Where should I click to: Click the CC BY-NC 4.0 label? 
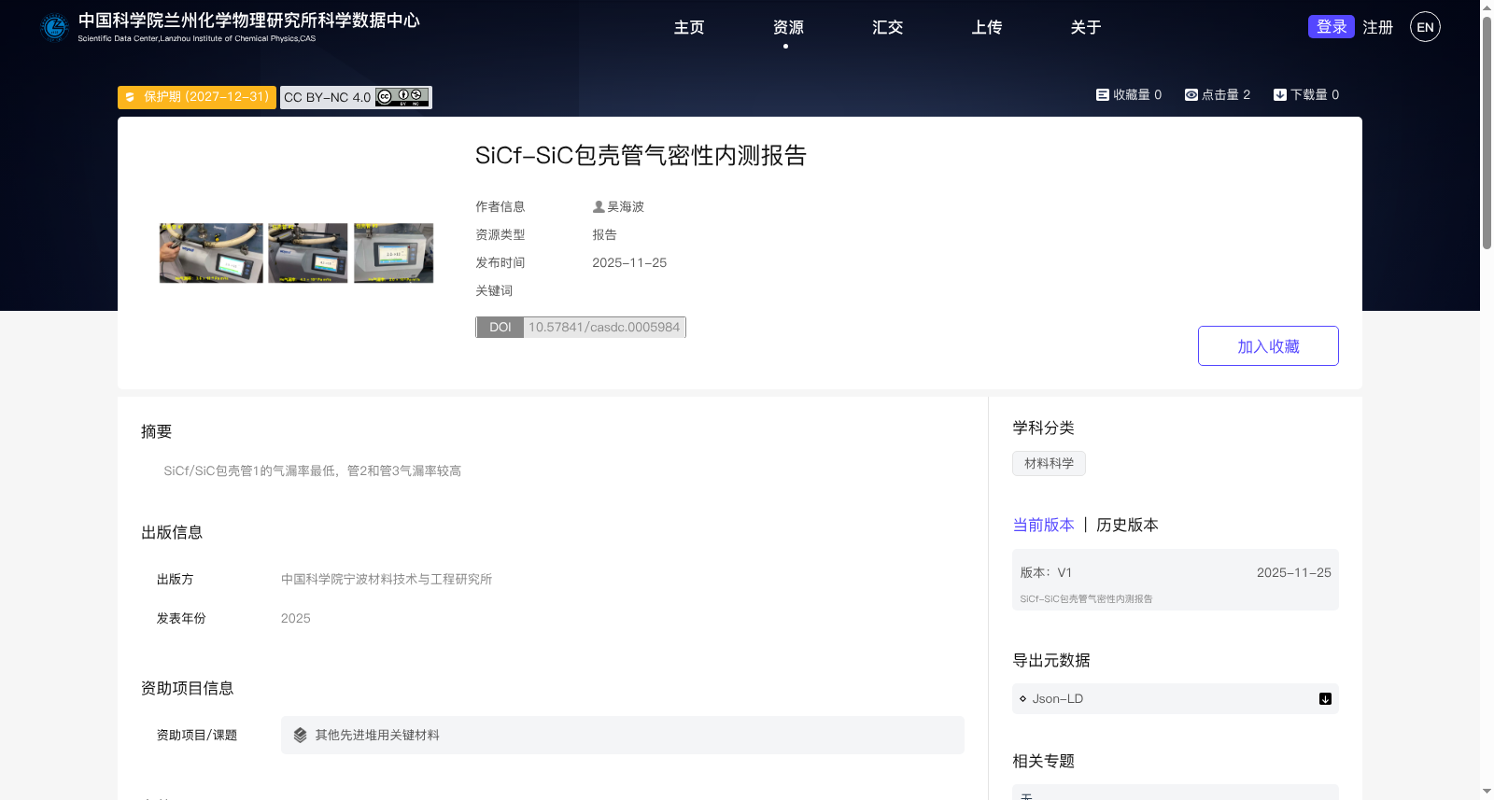click(x=327, y=97)
